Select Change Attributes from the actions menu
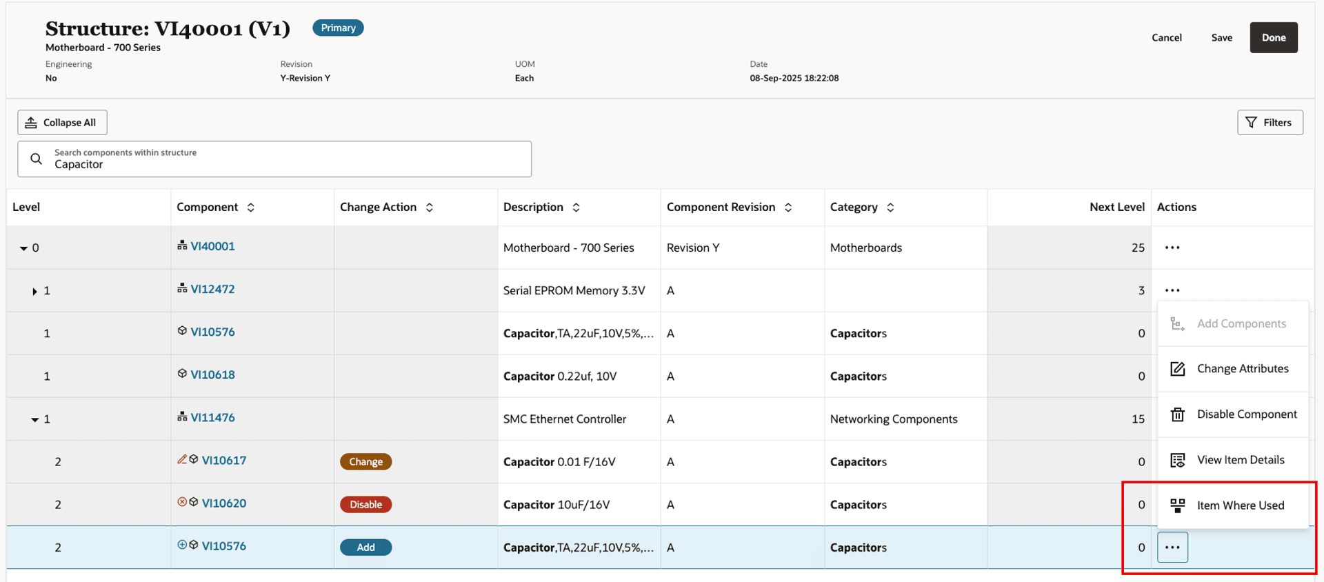 pos(1233,369)
